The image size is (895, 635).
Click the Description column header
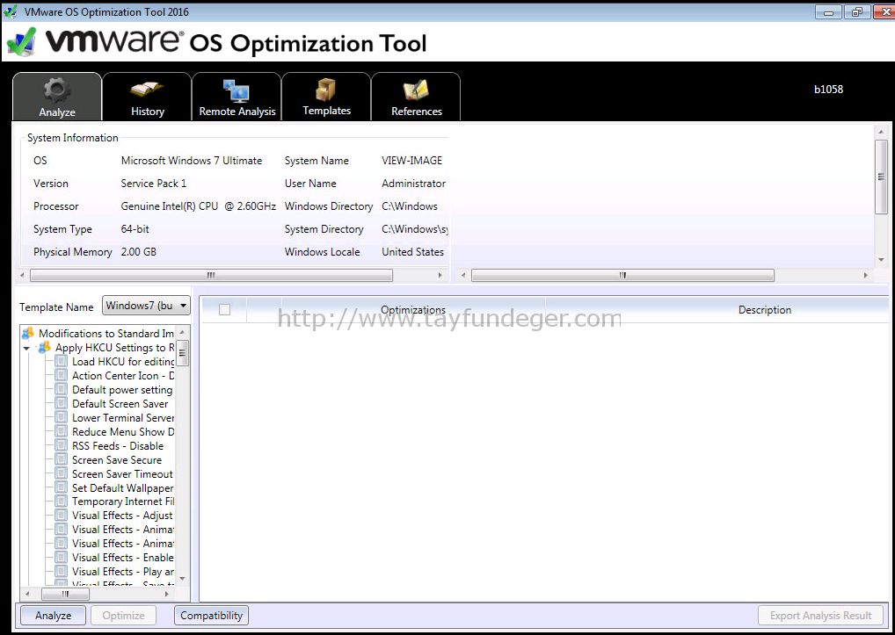coord(765,309)
